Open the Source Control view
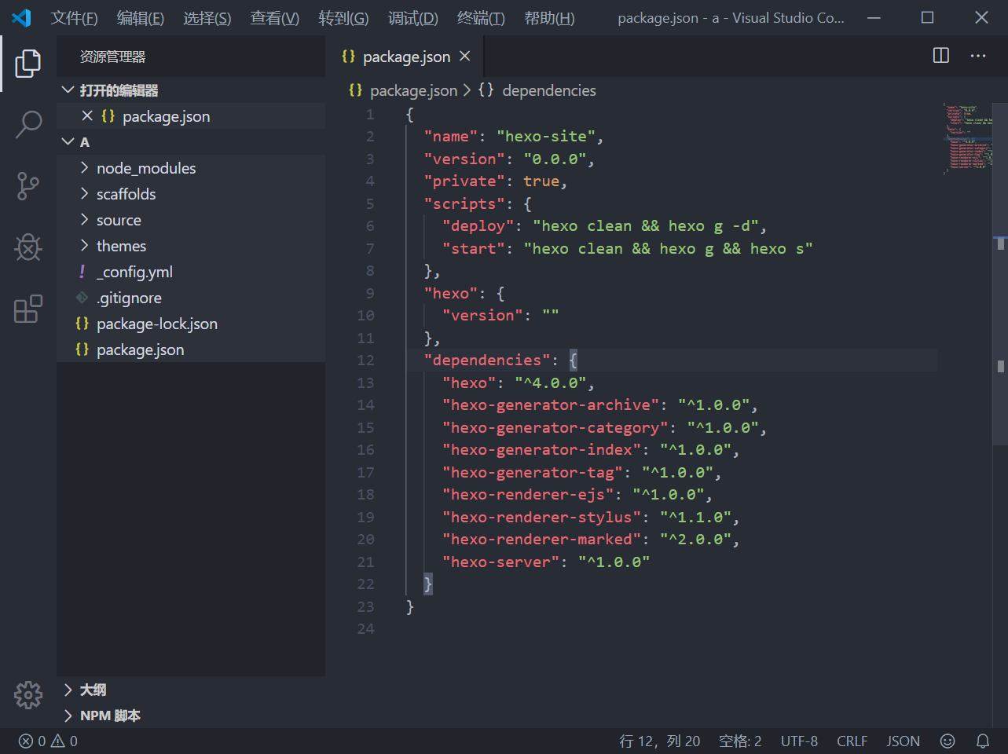This screenshot has width=1008, height=754. pyautogui.click(x=28, y=186)
